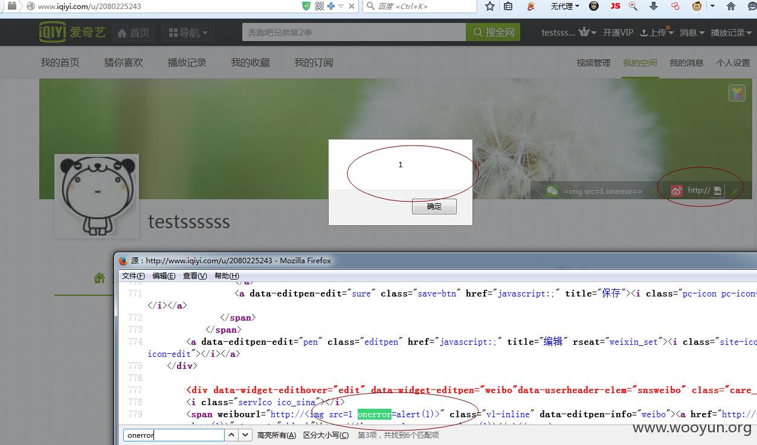Open 个人设置 tab

pyautogui.click(x=733, y=63)
